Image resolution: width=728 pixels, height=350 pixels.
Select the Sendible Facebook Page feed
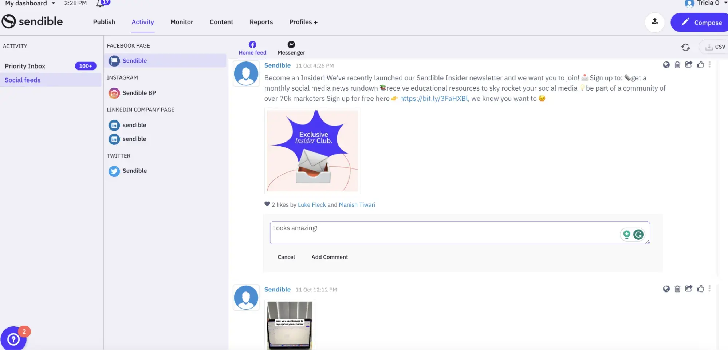click(x=134, y=60)
